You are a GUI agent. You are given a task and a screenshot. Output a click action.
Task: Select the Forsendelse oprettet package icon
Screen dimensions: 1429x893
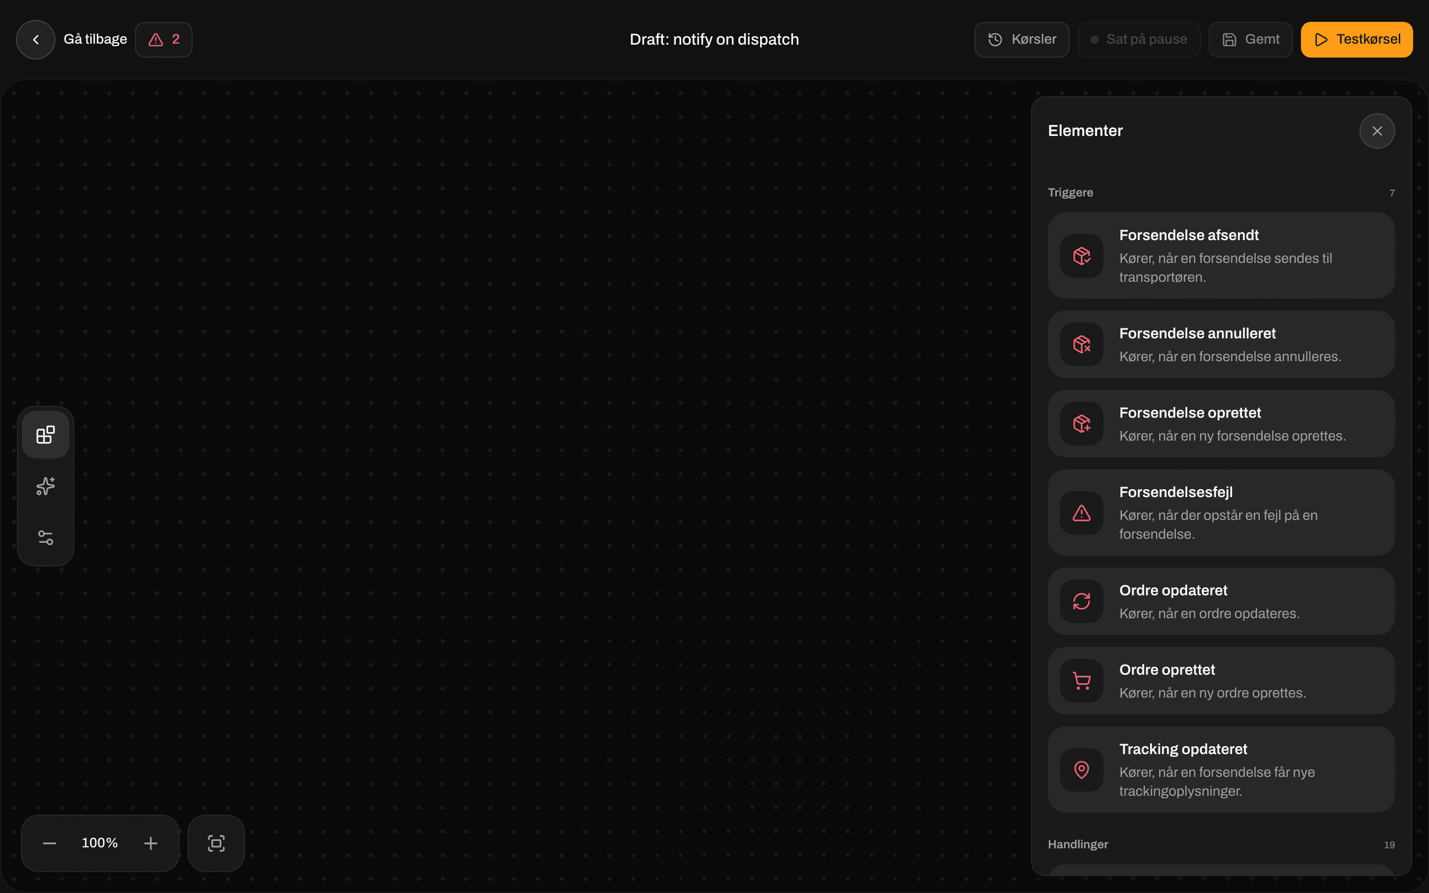(1081, 424)
